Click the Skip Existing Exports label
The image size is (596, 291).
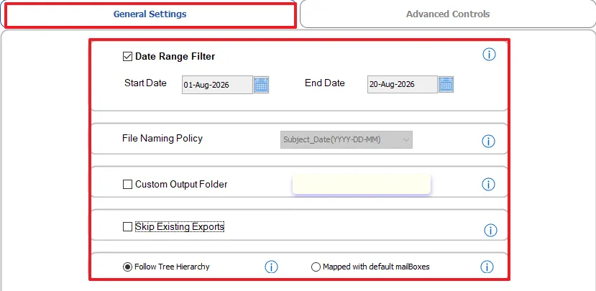[180, 227]
